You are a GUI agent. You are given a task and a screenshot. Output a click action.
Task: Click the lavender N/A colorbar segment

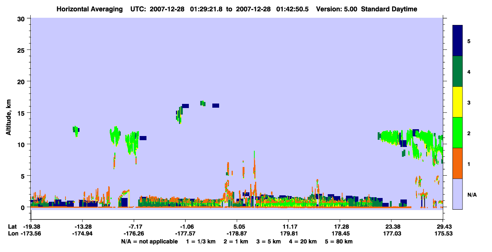[458, 194]
